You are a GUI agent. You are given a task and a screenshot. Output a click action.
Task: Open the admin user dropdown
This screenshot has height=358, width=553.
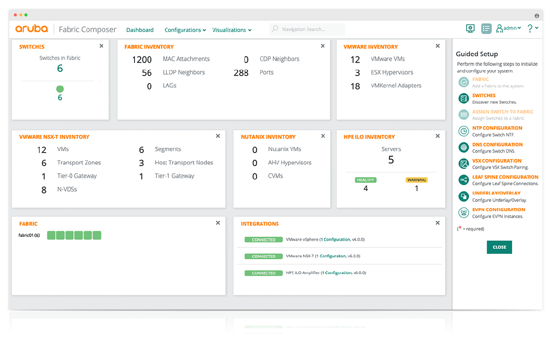tap(508, 28)
